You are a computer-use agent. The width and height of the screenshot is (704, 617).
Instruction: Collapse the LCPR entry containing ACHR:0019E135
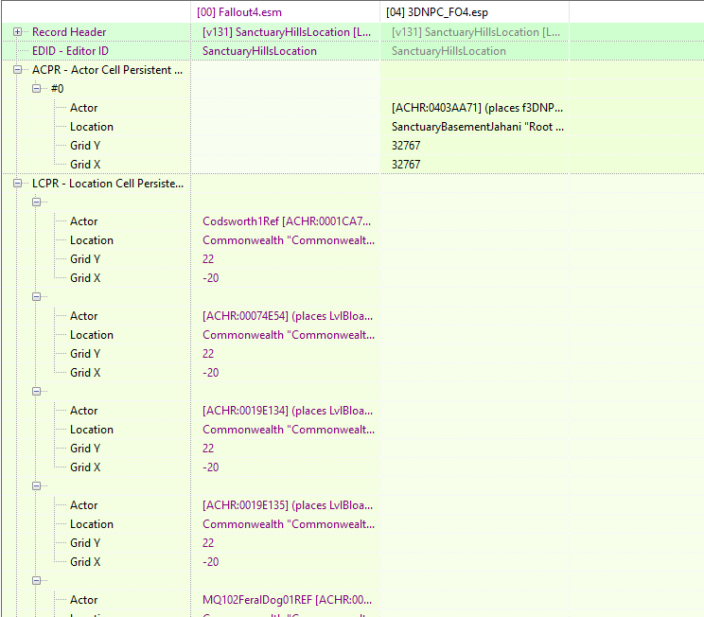(x=36, y=485)
